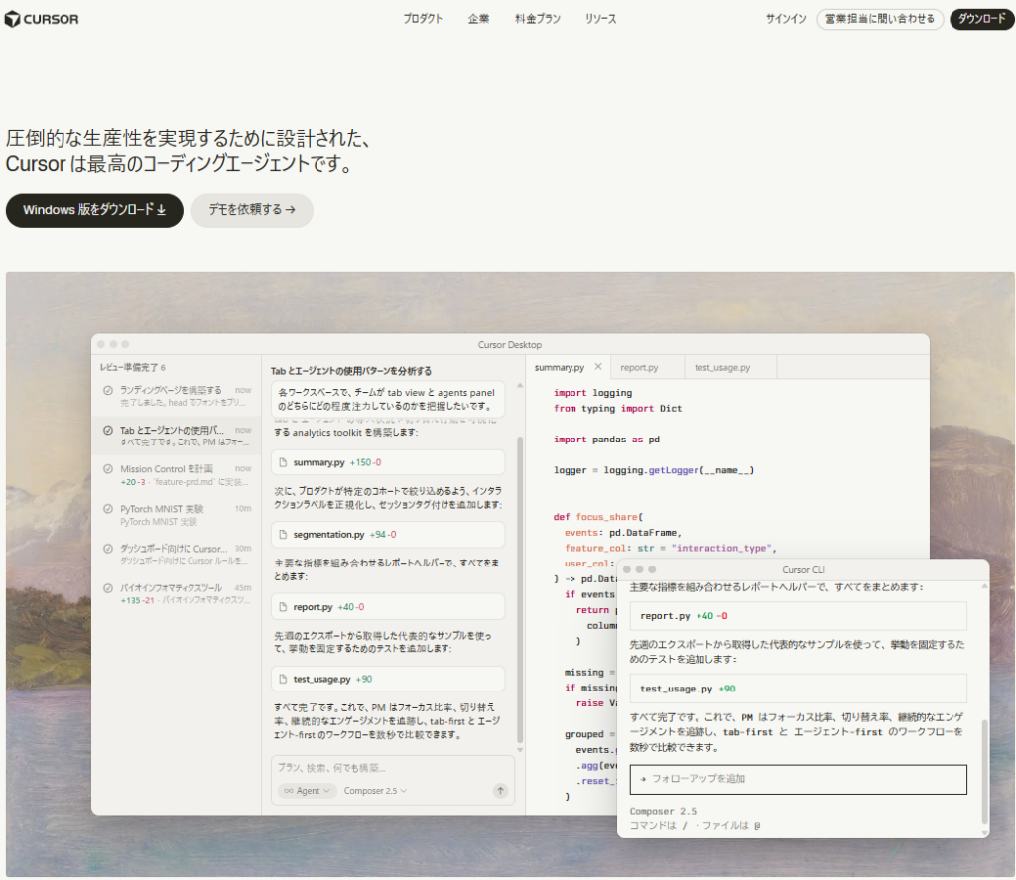Screen dimensions: 1016x880
Task: Open the Agent mode dropdown
Action: pos(308,791)
